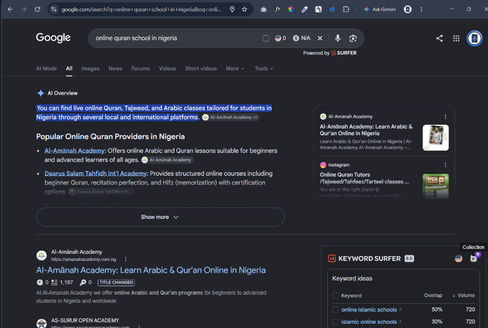Open Keyword Surfer collection icon

473,258
